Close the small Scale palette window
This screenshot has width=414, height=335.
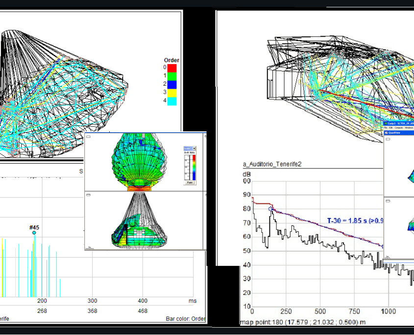(x=194, y=148)
